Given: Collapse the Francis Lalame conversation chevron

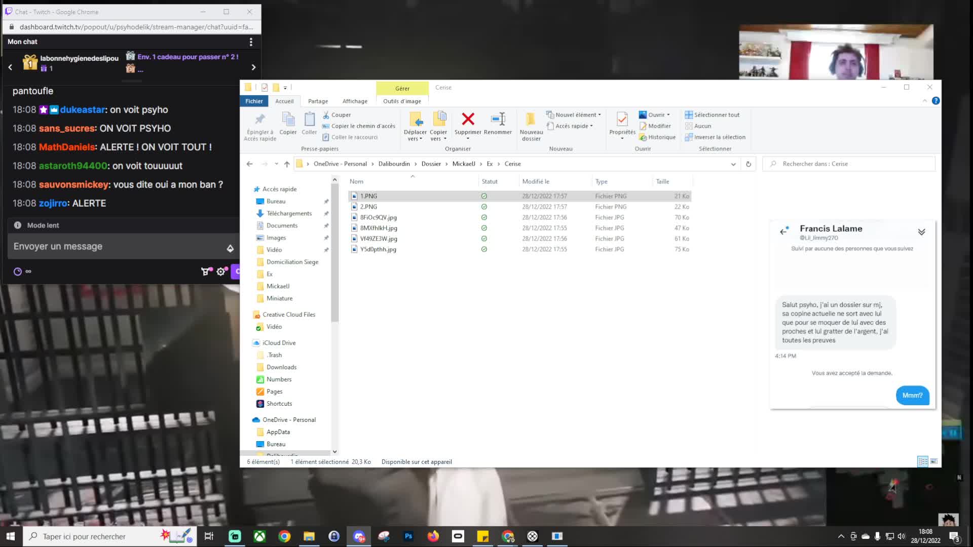Looking at the screenshot, I should click(x=922, y=231).
